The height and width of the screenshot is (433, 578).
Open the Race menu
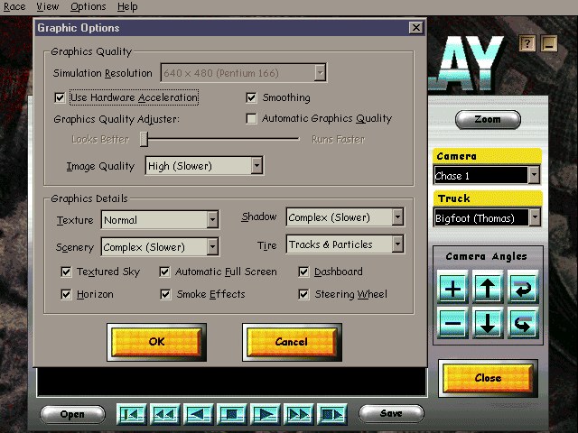[x=14, y=6]
